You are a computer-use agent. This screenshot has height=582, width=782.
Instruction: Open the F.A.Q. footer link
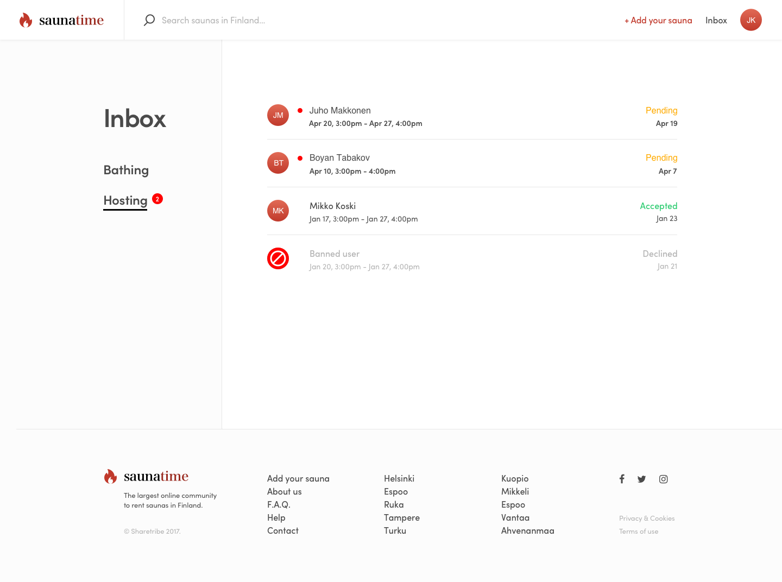279,504
